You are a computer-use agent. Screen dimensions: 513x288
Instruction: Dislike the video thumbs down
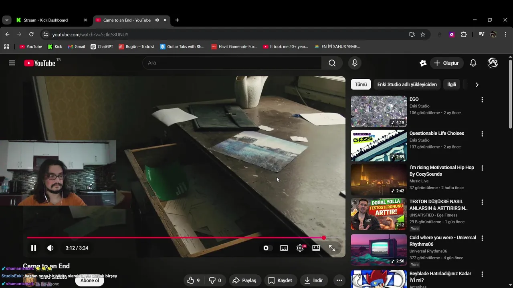pyautogui.click(x=216, y=280)
